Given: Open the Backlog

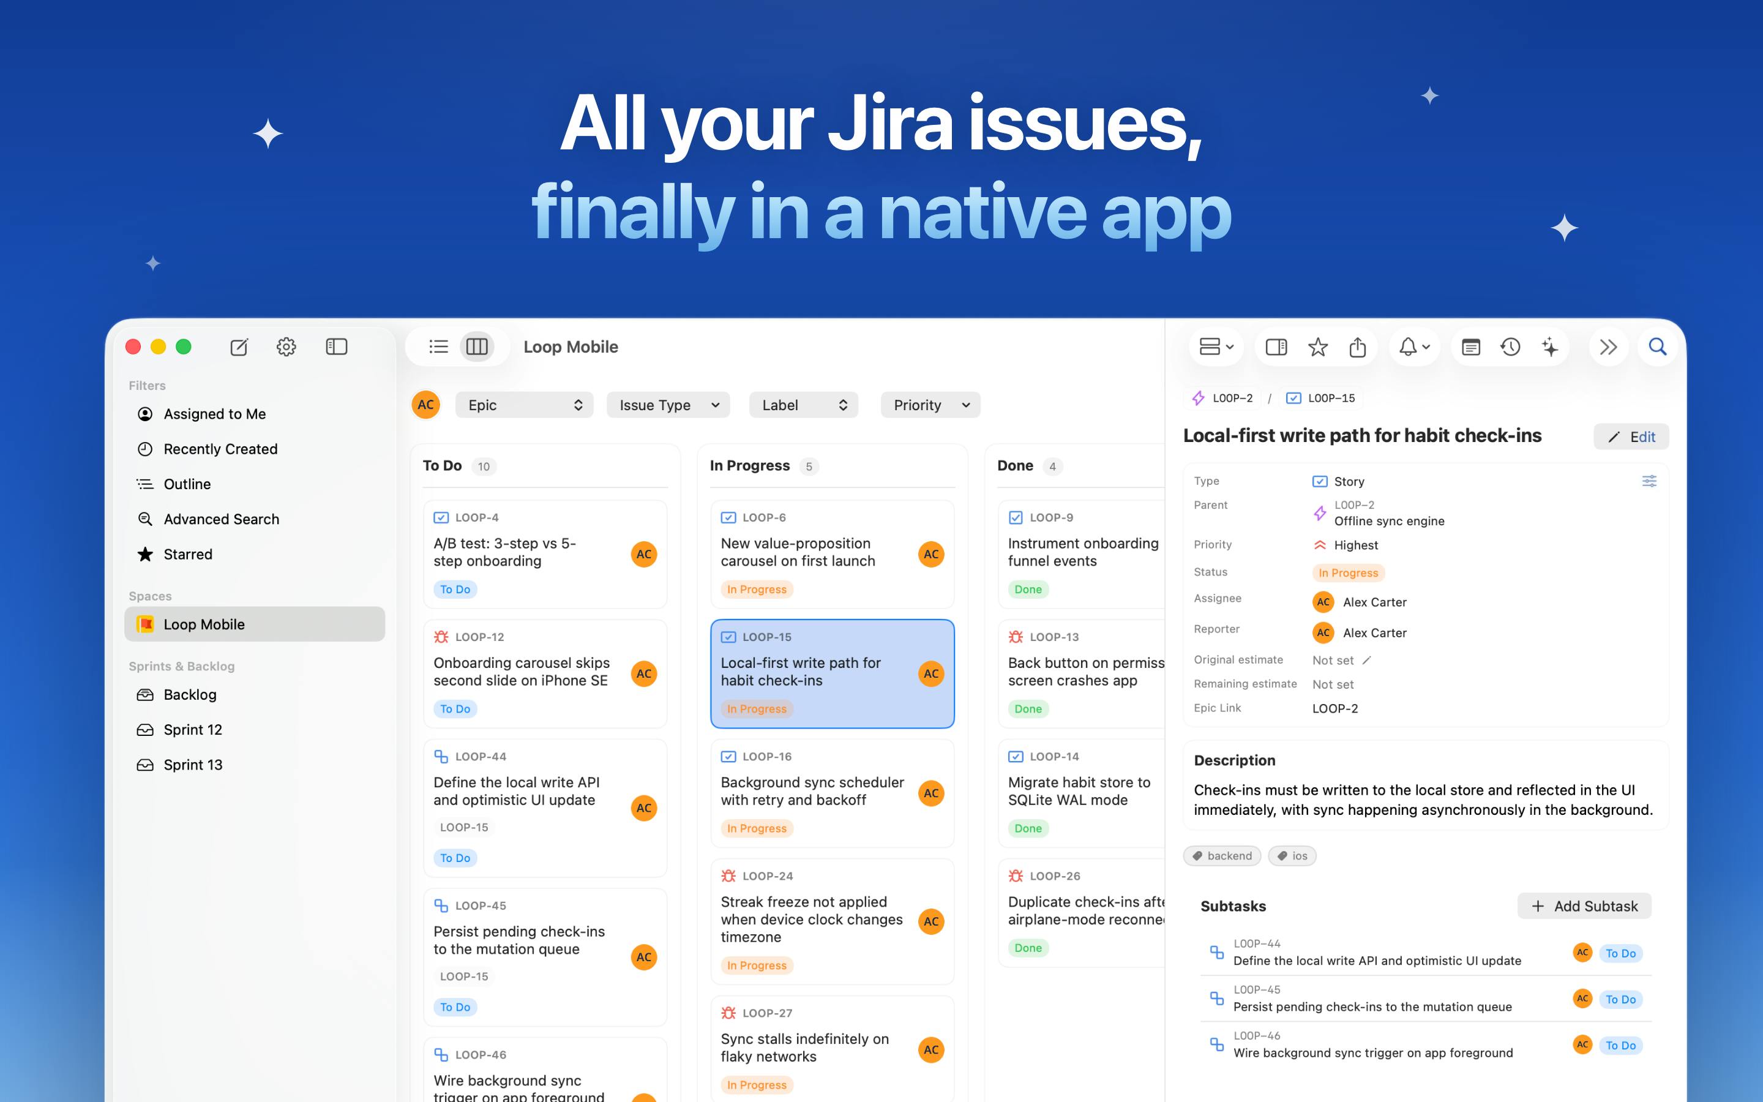Looking at the screenshot, I should coord(254,695).
